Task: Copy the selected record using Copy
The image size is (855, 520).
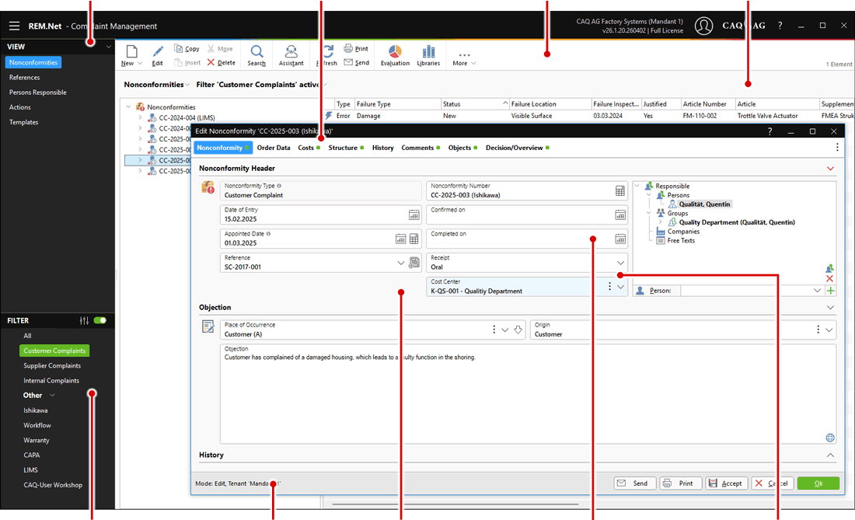Action: [187, 48]
